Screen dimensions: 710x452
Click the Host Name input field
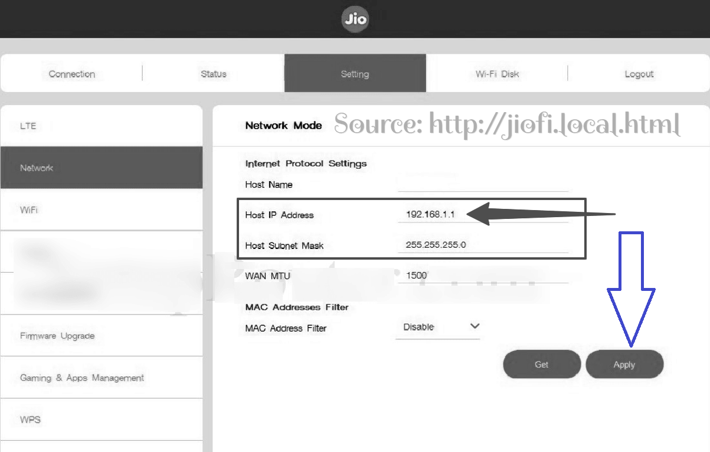[x=483, y=185]
